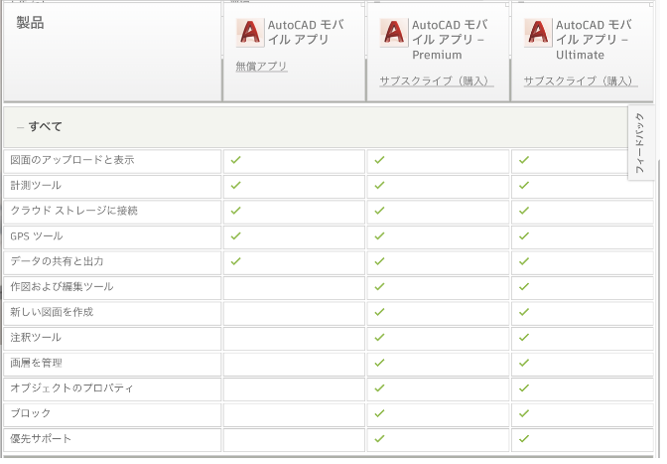
Task: Click the free AutoCAD モバイル アプリ title
Action: (x=306, y=33)
